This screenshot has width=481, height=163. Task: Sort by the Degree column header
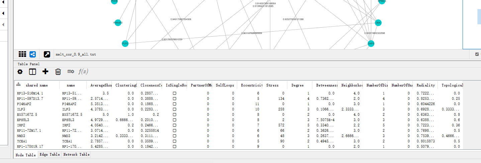point(297,85)
